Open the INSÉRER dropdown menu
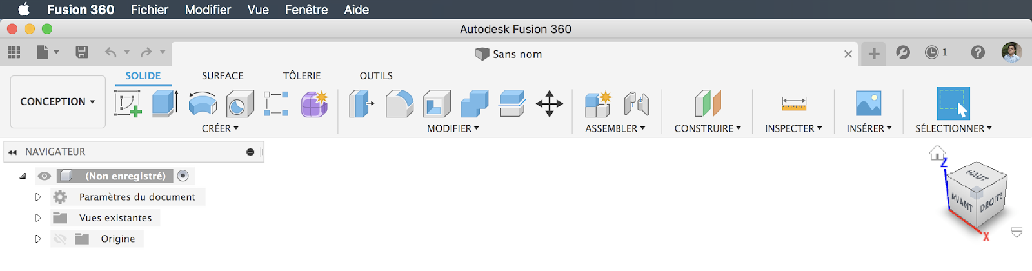The width and height of the screenshot is (1032, 271). tap(869, 128)
